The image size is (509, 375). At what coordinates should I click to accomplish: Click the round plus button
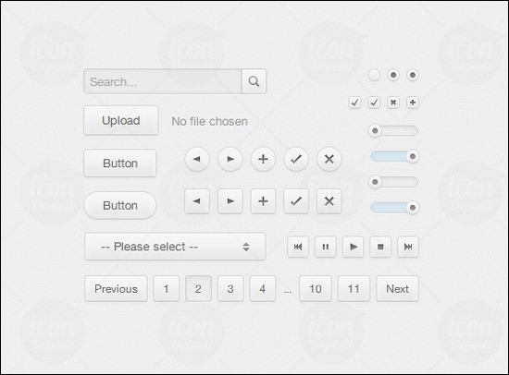(263, 159)
